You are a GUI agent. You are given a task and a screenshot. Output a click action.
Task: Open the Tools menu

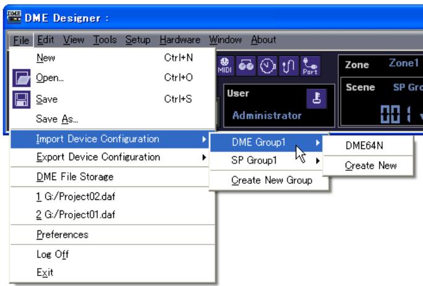pos(105,40)
